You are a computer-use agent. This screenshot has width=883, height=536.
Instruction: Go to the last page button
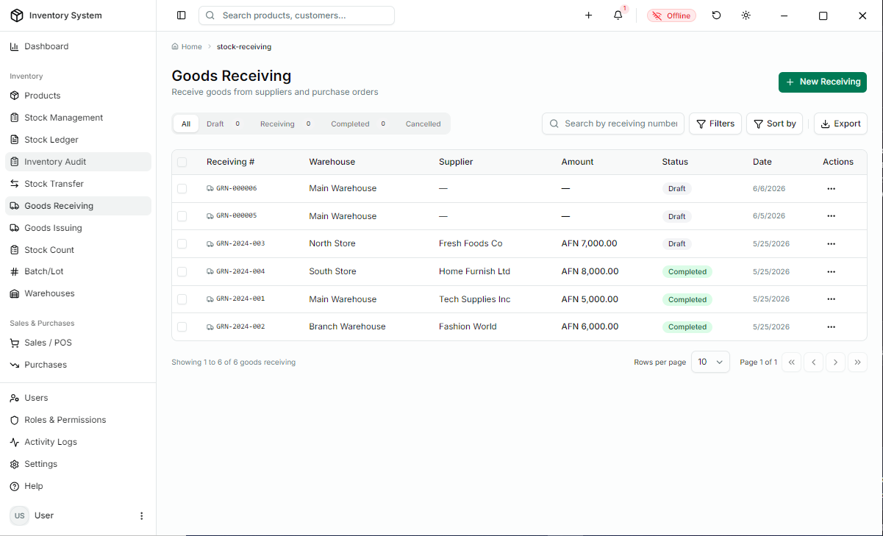857,362
